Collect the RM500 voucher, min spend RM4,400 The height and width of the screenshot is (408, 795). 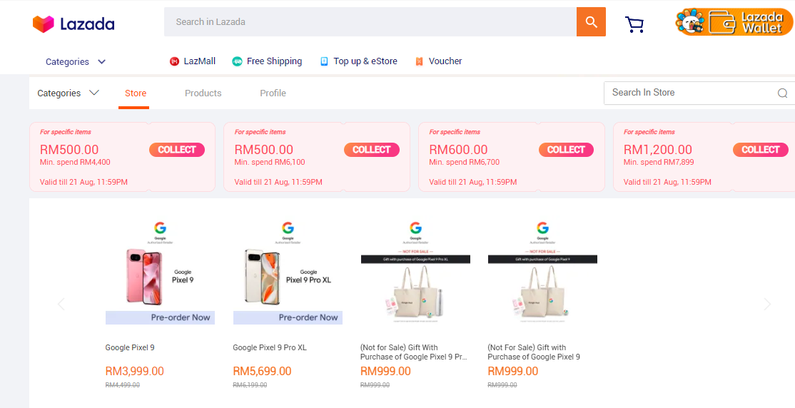pos(176,150)
